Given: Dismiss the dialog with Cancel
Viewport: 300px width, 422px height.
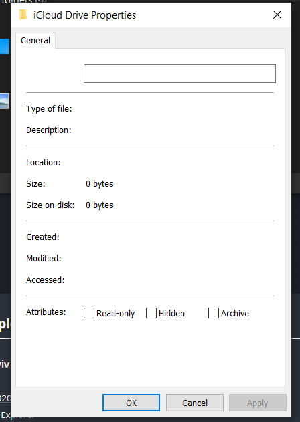Looking at the screenshot, I should coord(195,403).
